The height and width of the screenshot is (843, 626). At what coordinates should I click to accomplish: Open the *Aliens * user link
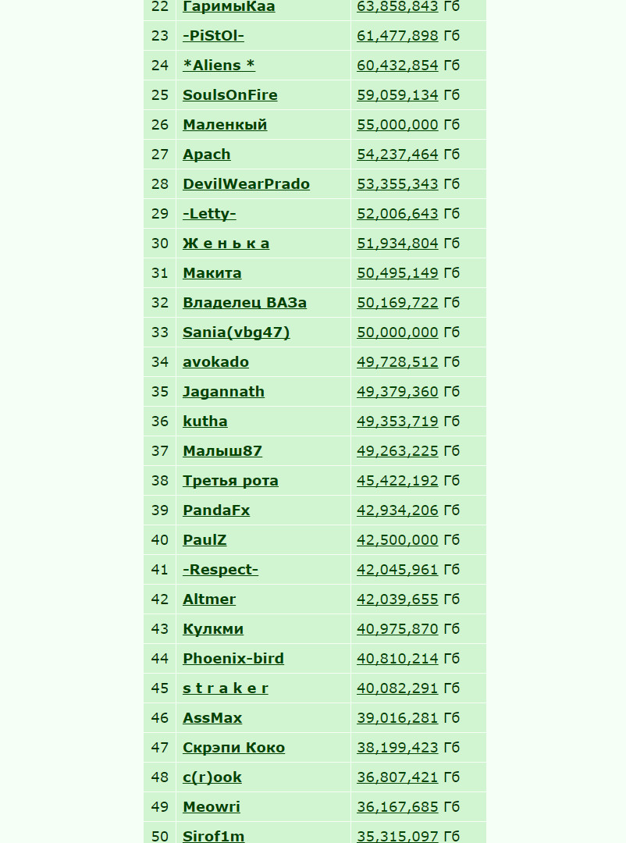pyautogui.click(x=219, y=65)
